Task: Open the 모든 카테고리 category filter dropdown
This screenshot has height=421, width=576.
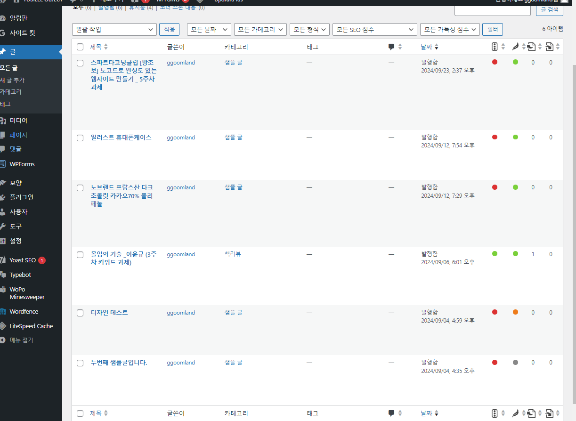Action: (260, 29)
